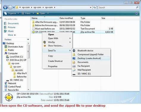141x112 pixels.
Task: Sort by Name column header
Action: point(45,18)
